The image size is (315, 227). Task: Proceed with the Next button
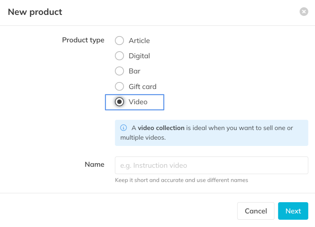[x=293, y=211]
